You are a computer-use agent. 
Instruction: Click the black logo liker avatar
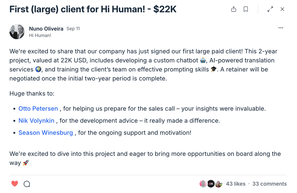point(211,184)
